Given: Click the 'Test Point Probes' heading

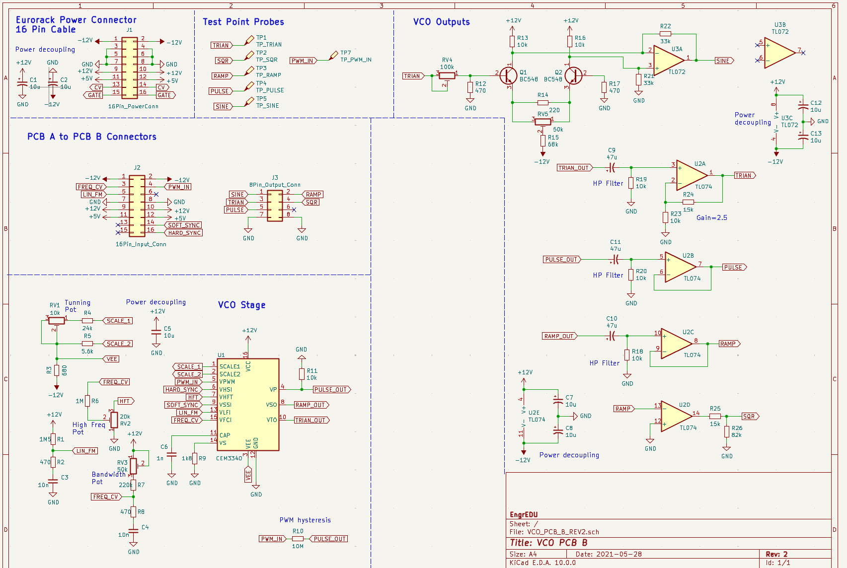Looking at the screenshot, I should point(243,22).
